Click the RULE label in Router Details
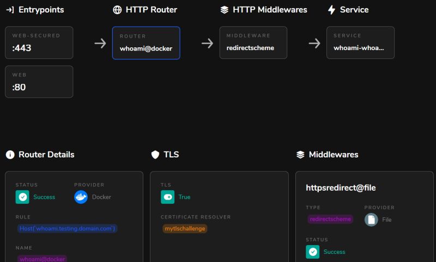436x262 pixels. 23,217
